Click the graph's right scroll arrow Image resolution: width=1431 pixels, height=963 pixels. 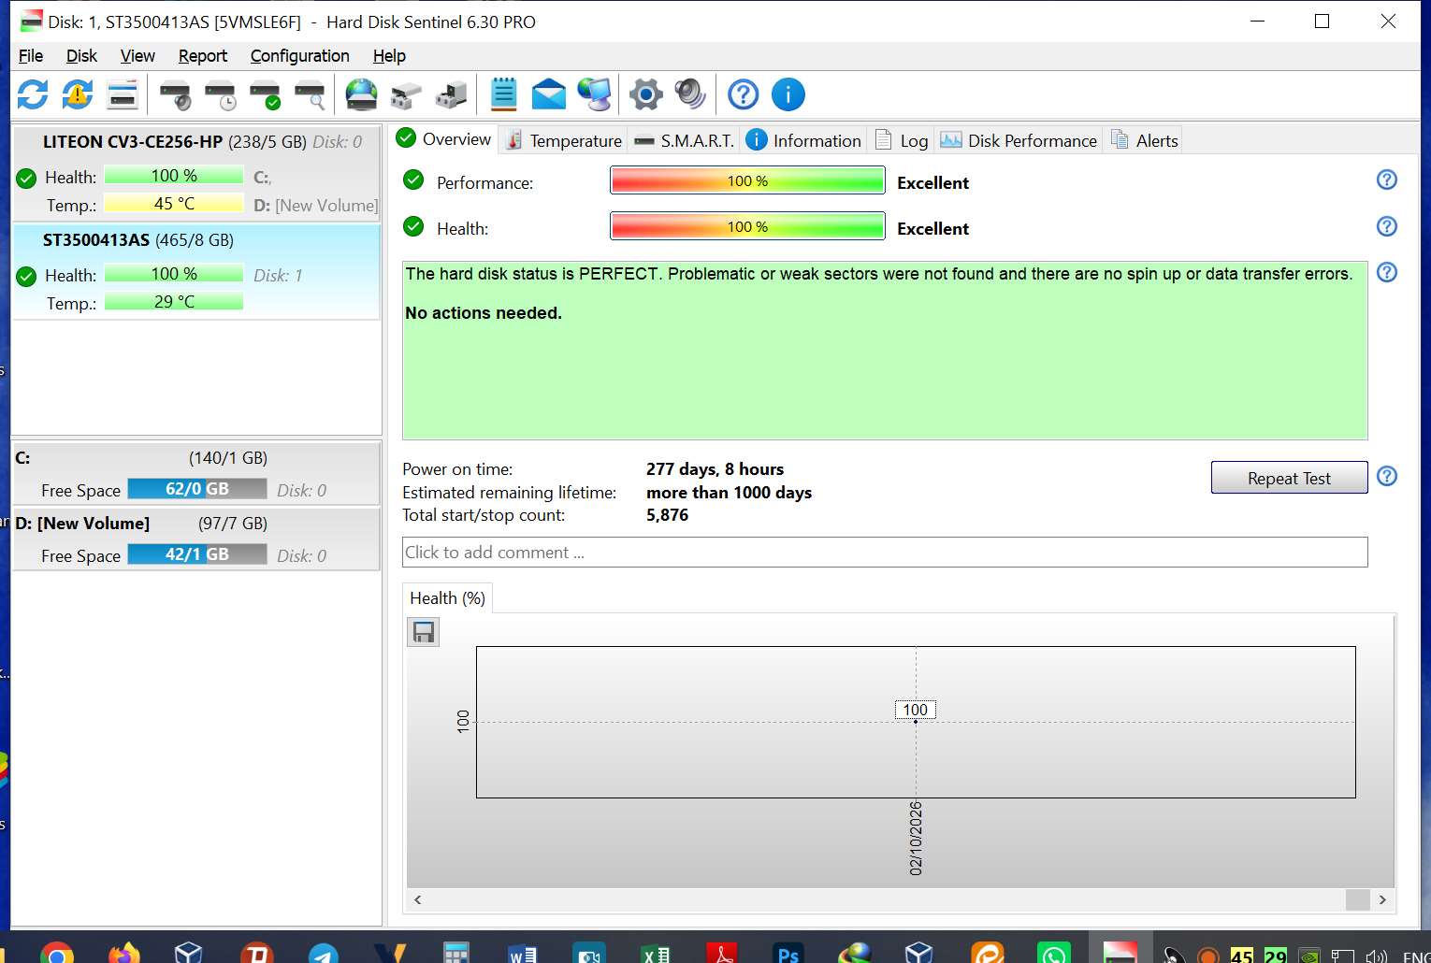coord(1382,899)
